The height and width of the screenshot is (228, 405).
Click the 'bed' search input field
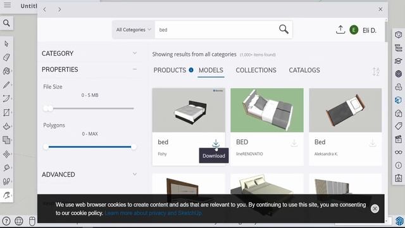click(x=216, y=30)
